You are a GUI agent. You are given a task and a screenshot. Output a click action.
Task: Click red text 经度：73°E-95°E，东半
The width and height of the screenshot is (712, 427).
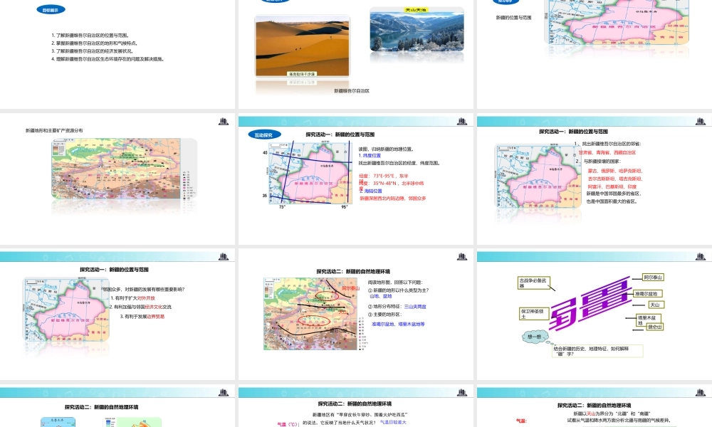(x=384, y=176)
